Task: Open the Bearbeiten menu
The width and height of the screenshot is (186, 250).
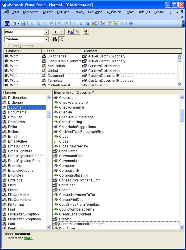Action: pyautogui.click(x=31, y=12)
